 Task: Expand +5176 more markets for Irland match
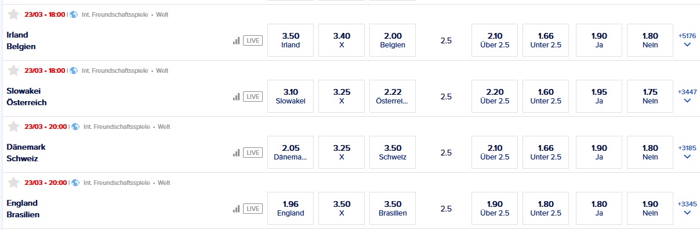coord(687,40)
